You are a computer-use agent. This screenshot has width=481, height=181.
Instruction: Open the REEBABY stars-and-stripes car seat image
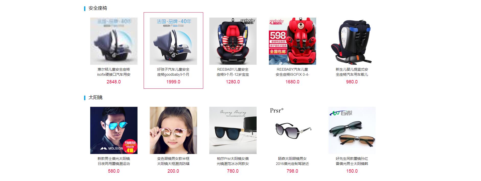point(233,41)
